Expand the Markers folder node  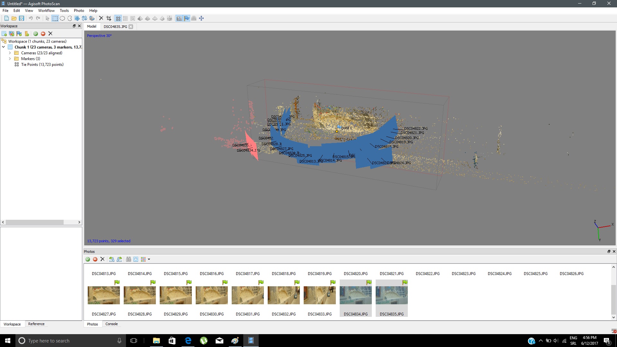(x=10, y=59)
